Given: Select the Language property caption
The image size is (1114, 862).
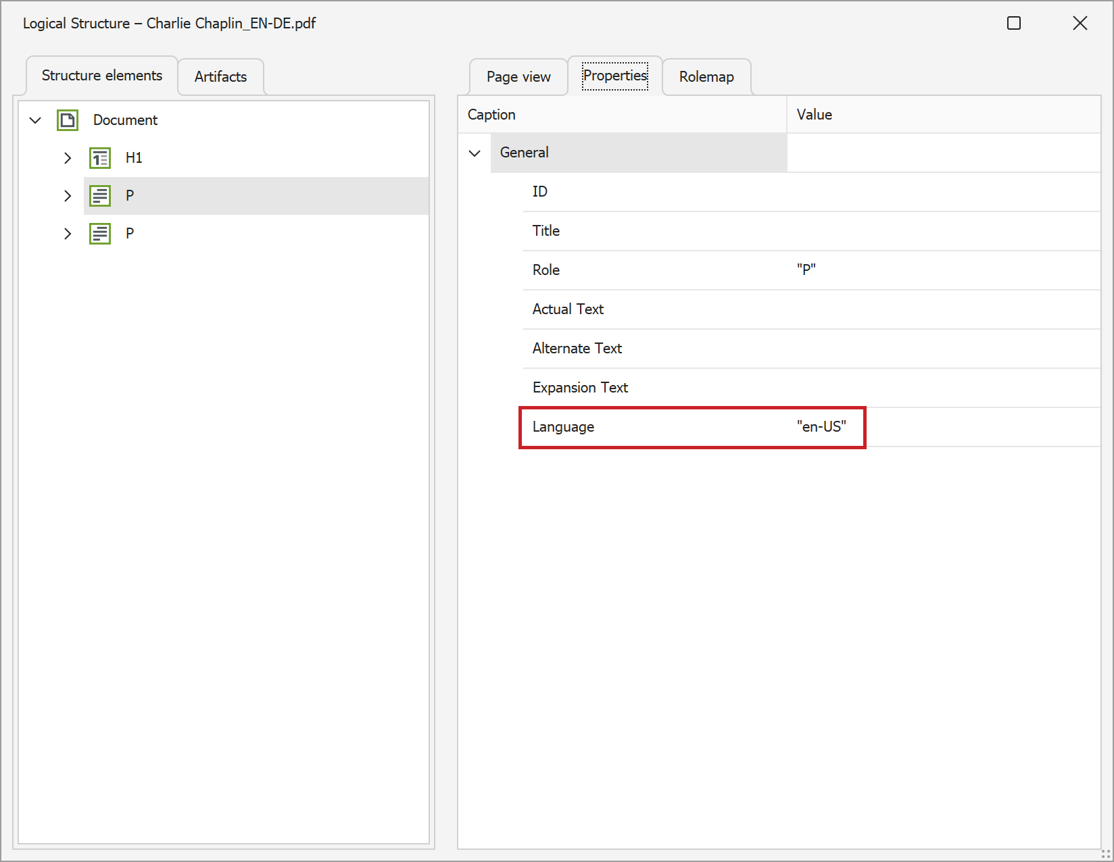Looking at the screenshot, I should click(x=563, y=427).
